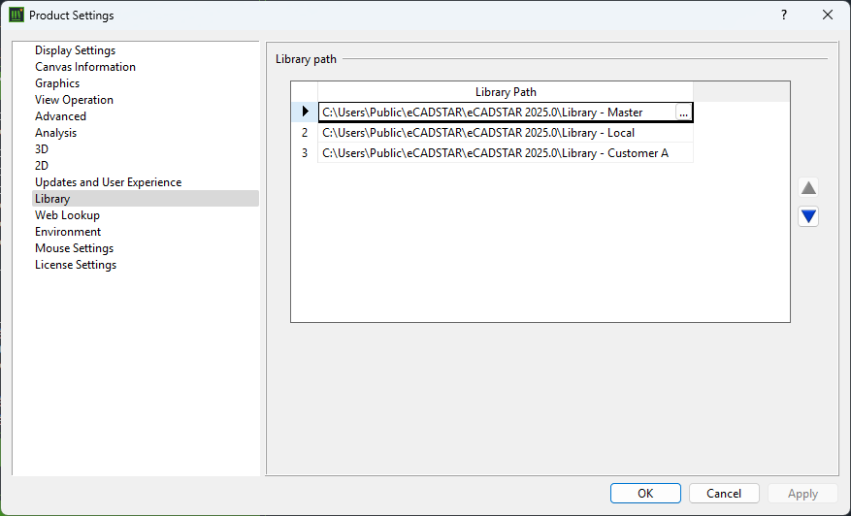Image resolution: width=851 pixels, height=516 pixels.
Task: Select Web Lookup in the sidebar
Action: click(67, 215)
